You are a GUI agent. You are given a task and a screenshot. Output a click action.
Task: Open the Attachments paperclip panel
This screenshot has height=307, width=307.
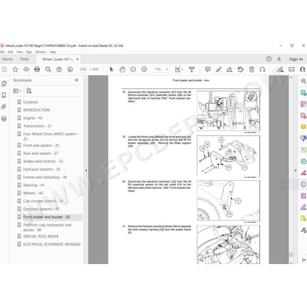[4, 107]
